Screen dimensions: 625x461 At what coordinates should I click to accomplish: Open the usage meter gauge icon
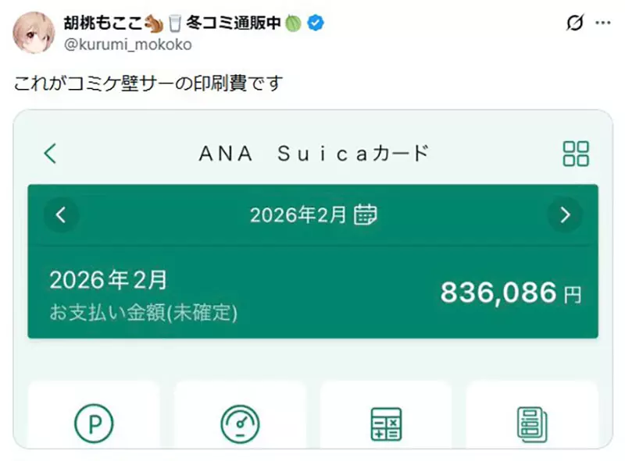click(x=240, y=424)
